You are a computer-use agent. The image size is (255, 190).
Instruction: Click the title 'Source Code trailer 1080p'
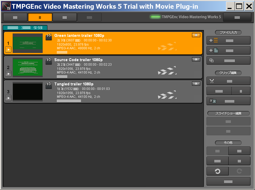point(79,60)
